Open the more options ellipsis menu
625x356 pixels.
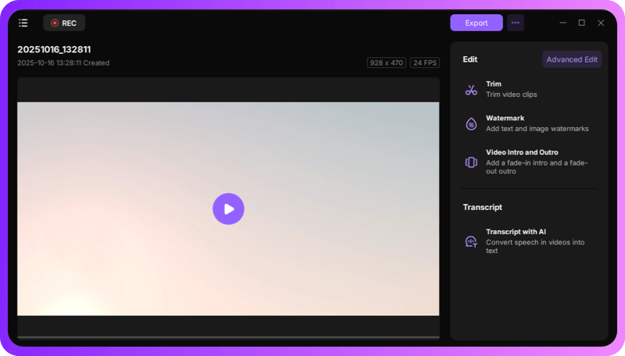(516, 23)
